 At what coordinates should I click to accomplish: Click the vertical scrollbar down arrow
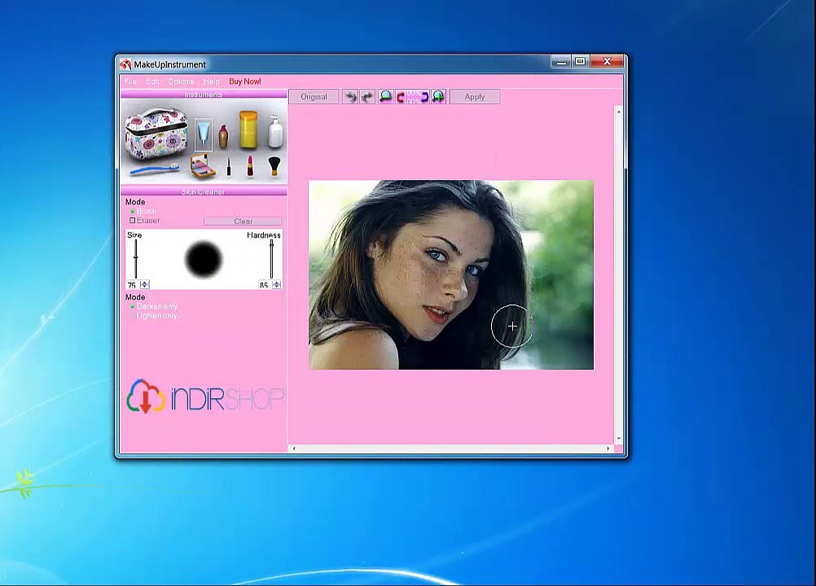[619, 439]
